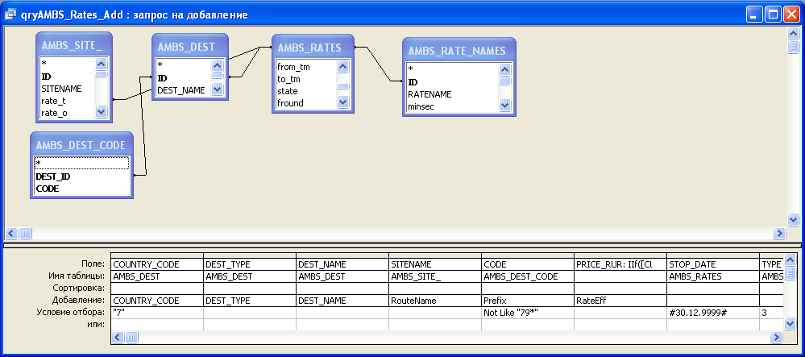Click the Добавление cell showing RouteName
Image resolution: width=805 pixels, height=357 pixels.
pos(434,300)
